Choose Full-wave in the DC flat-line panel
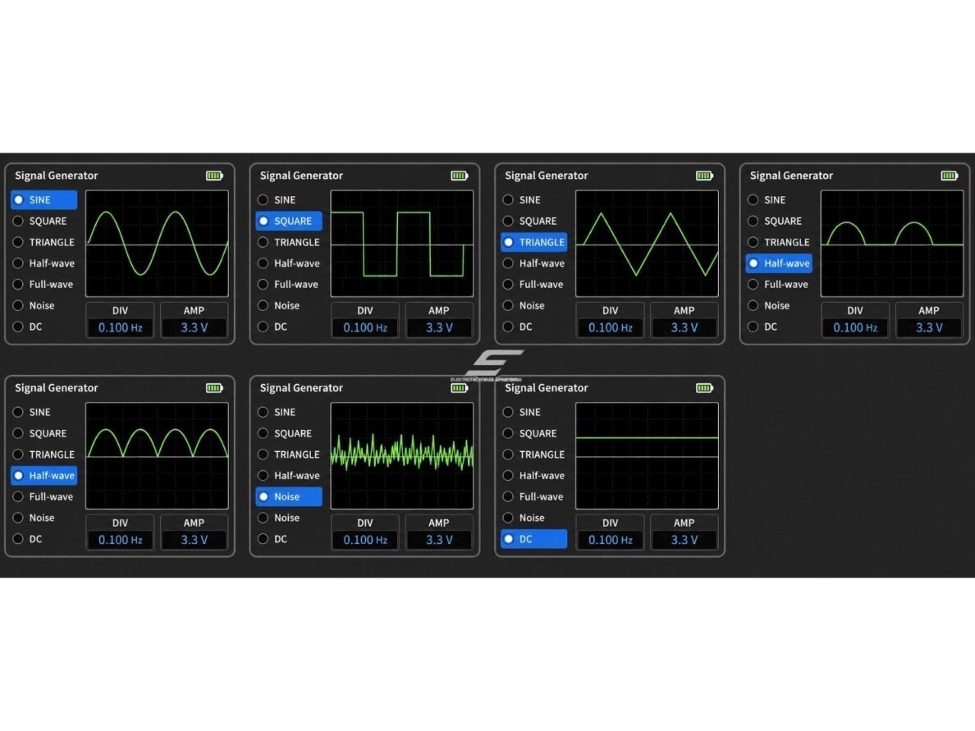975x731 pixels. (534, 496)
